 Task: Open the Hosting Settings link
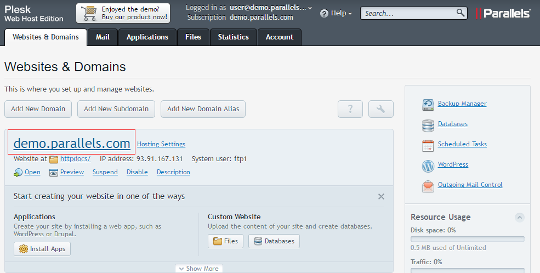(161, 144)
